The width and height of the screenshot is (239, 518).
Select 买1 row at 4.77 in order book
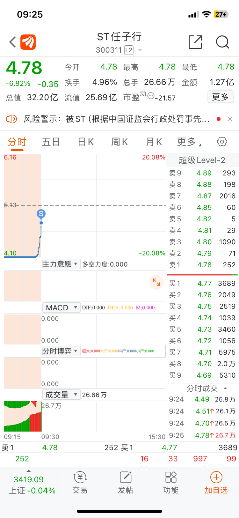coord(202,283)
